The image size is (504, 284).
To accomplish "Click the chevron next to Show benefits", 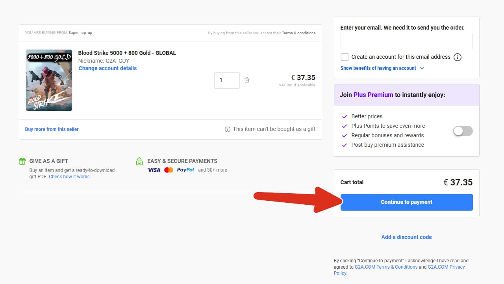I will pos(422,68).
